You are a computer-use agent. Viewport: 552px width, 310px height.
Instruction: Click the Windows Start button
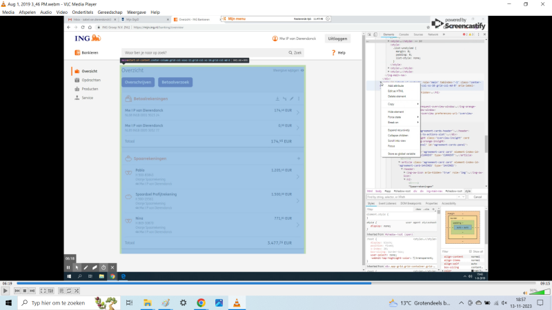(8, 302)
